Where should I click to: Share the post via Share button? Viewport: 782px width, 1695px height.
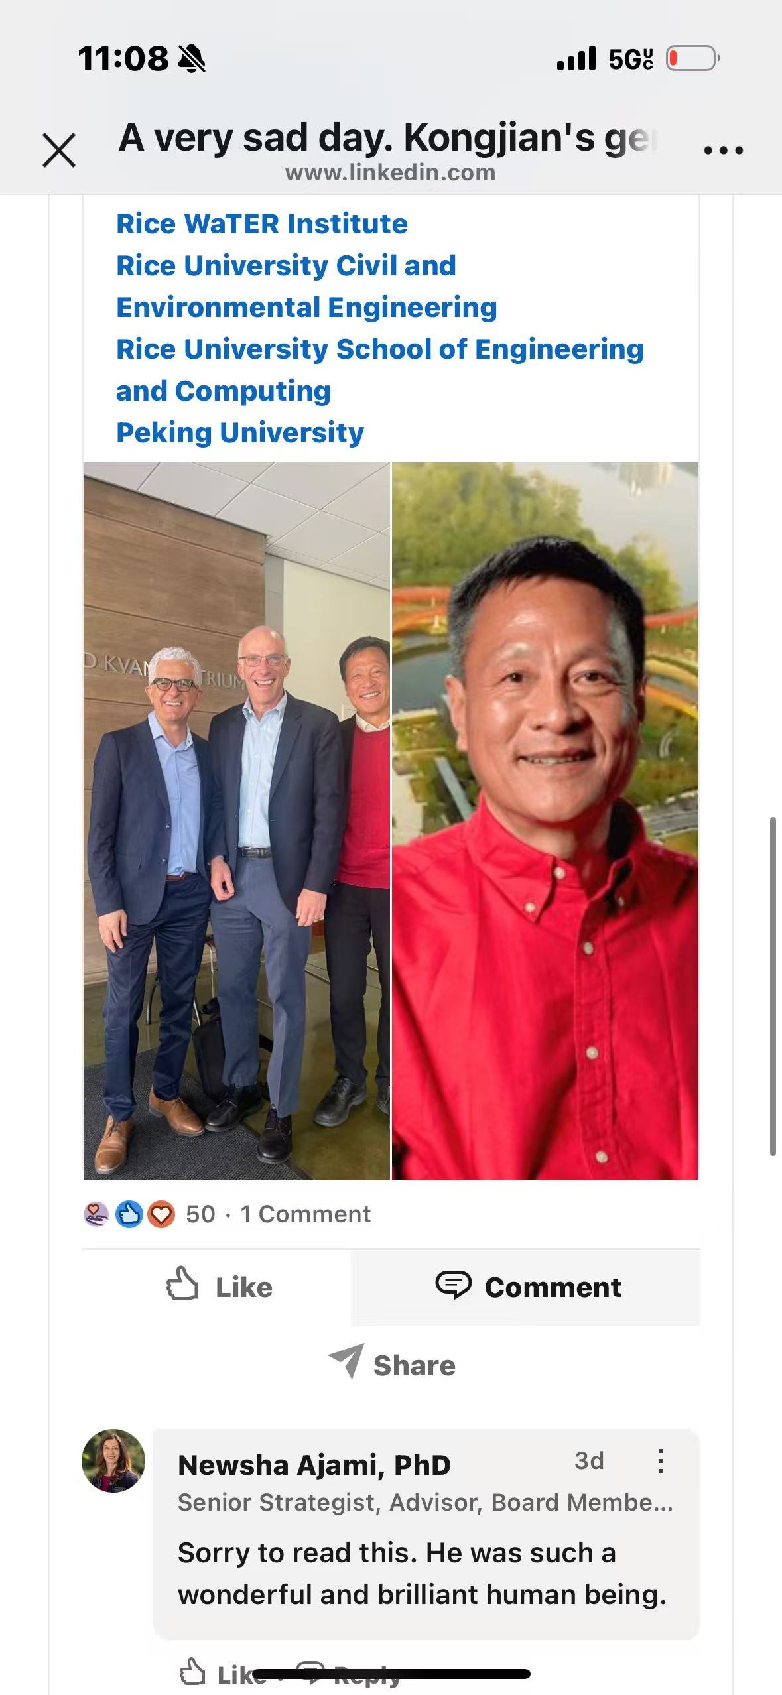(391, 1365)
